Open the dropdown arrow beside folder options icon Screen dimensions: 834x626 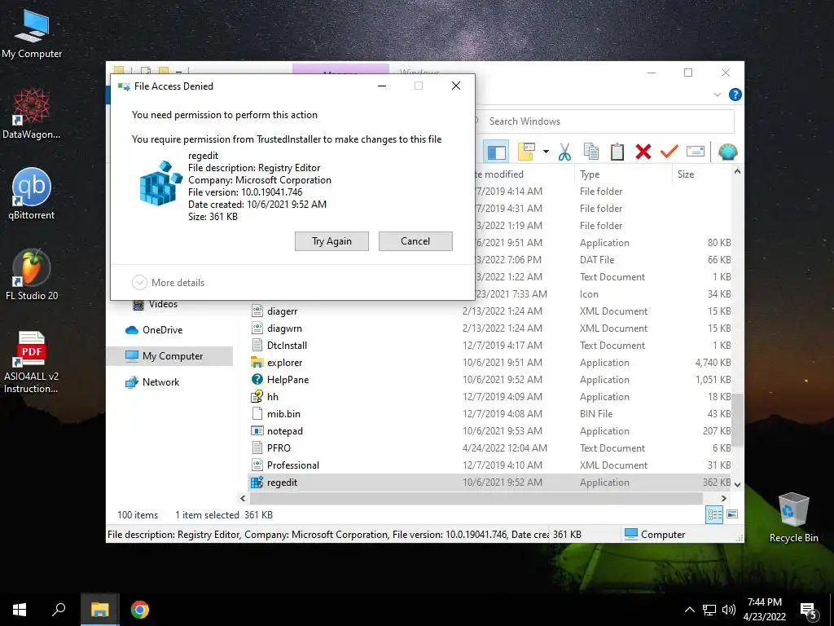click(x=546, y=152)
